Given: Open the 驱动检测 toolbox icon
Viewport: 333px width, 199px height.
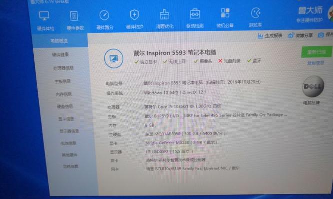Looking at the screenshot, I should [195, 14].
